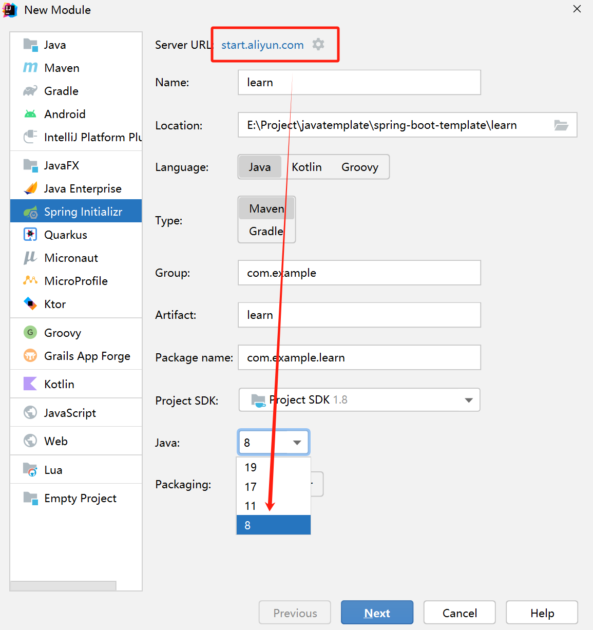Click the Spring Initializr leaf icon
This screenshot has width=593, height=630.
click(30, 212)
